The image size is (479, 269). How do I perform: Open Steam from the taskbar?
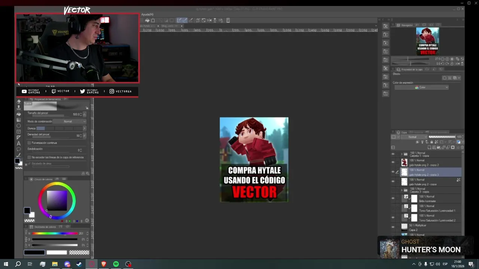coord(79,264)
